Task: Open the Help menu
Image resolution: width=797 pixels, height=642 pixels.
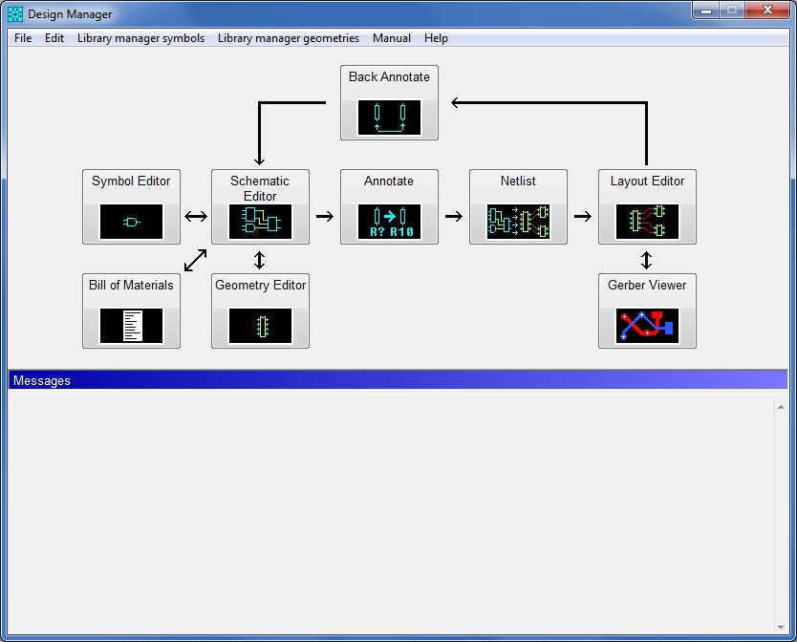Action: [436, 38]
